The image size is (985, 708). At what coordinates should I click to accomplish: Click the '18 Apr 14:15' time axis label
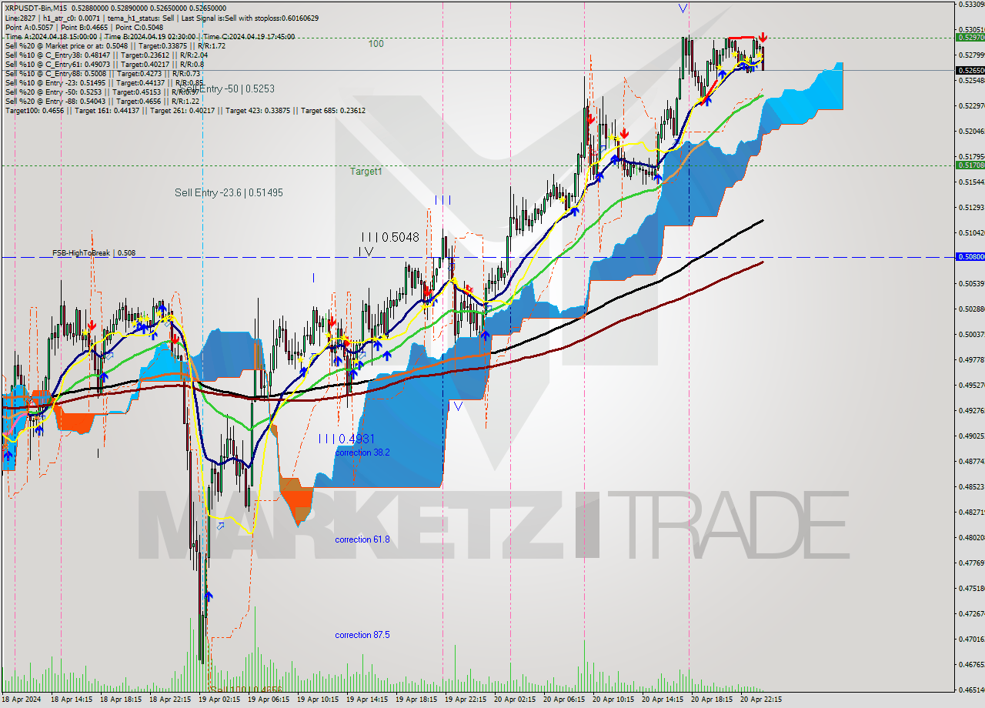pyautogui.click(x=72, y=700)
